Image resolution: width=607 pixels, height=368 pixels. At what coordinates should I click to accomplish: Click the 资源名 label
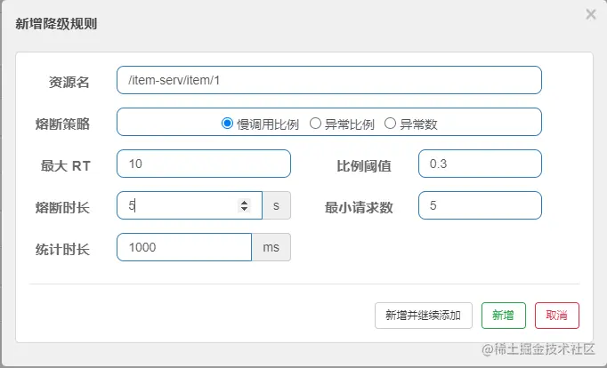click(69, 83)
